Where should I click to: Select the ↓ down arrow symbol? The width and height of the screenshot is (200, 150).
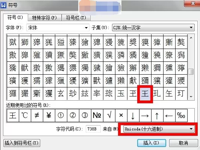pyautogui.click(x=133, y=115)
